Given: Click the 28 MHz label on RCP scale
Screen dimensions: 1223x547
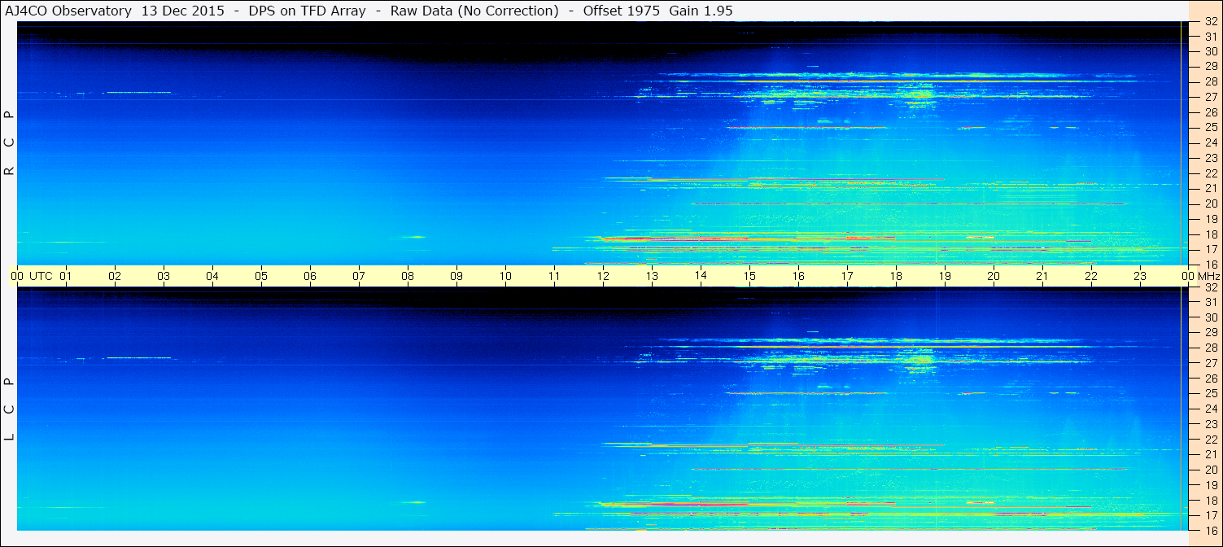Looking at the screenshot, I should pos(1211,82).
